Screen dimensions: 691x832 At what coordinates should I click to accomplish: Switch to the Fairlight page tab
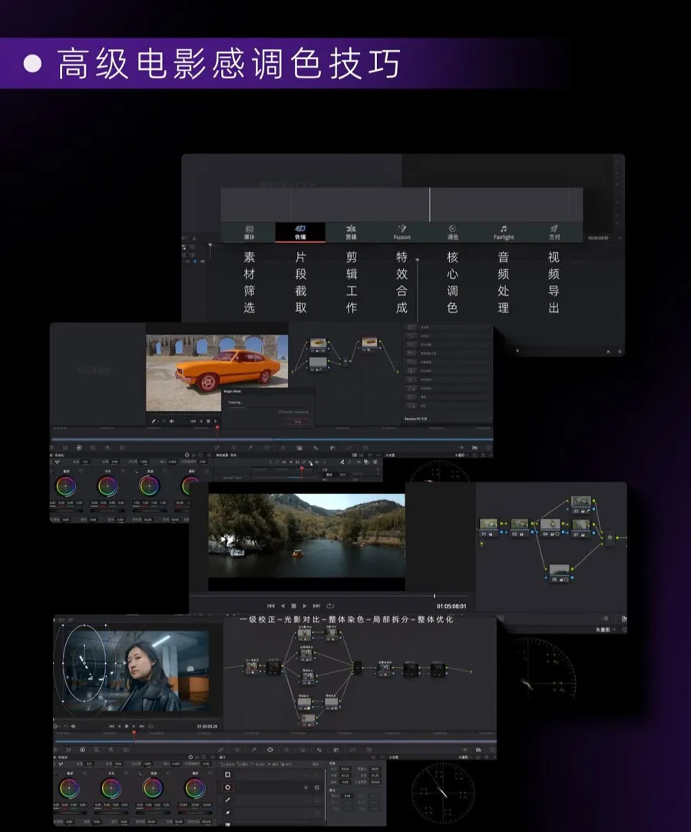[x=504, y=232]
